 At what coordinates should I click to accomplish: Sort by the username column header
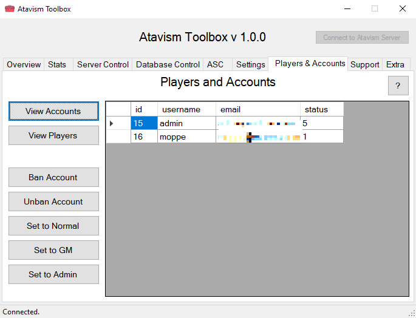click(x=186, y=110)
